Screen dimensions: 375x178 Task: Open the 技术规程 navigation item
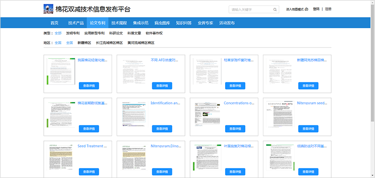[x=119, y=23]
